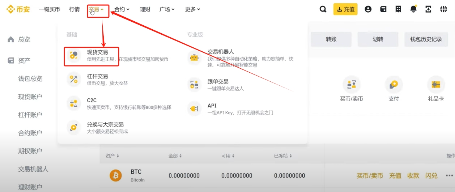
Task: Click the app download scan icon
Action: point(428,9)
